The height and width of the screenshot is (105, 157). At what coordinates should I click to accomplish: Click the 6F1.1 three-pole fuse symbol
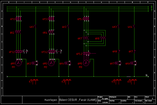[x=18, y=19]
